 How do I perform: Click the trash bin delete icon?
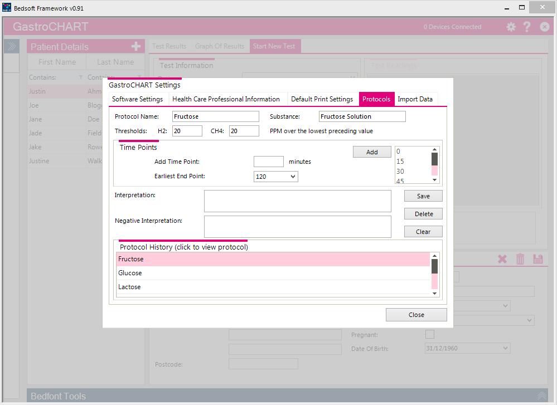pyautogui.click(x=520, y=258)
